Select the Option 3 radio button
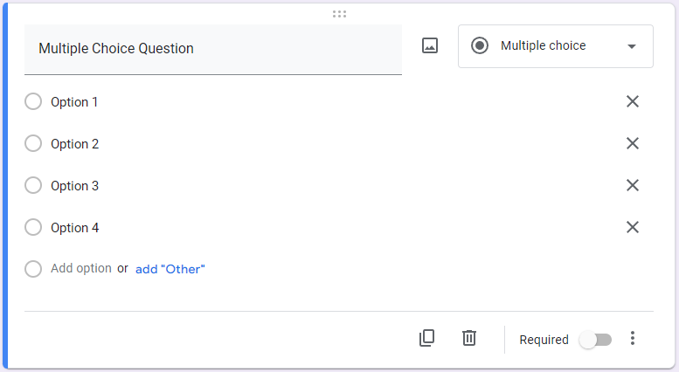Viewport: 679px width, 372px height. (x=33, y=186)
